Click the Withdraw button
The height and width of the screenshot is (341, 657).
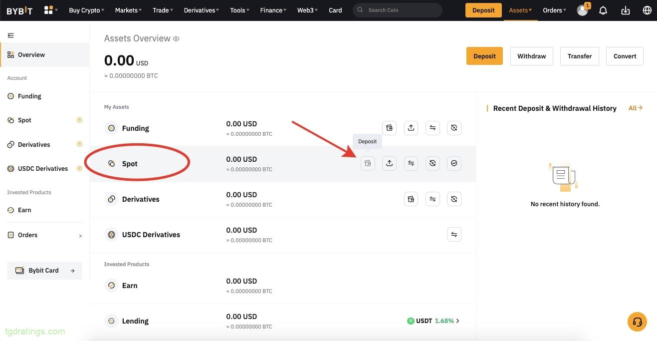[x=531, y=56]
